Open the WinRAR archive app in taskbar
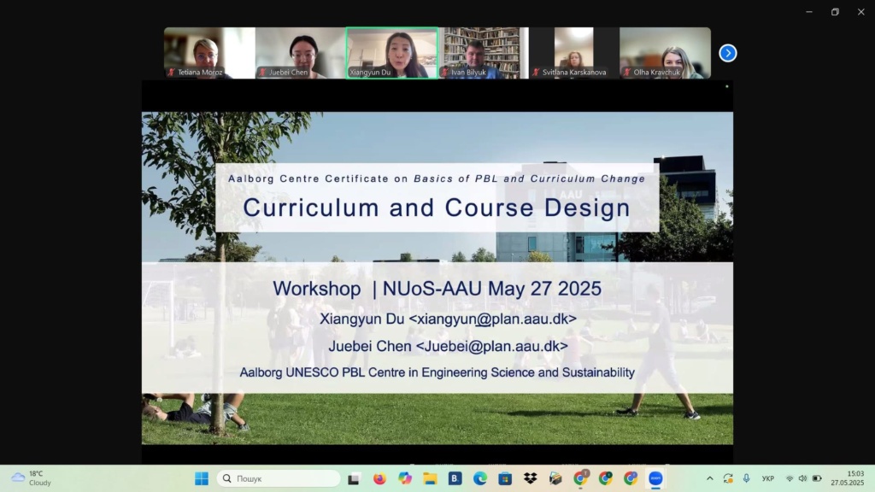875x492 pixels. click(555, 478)
